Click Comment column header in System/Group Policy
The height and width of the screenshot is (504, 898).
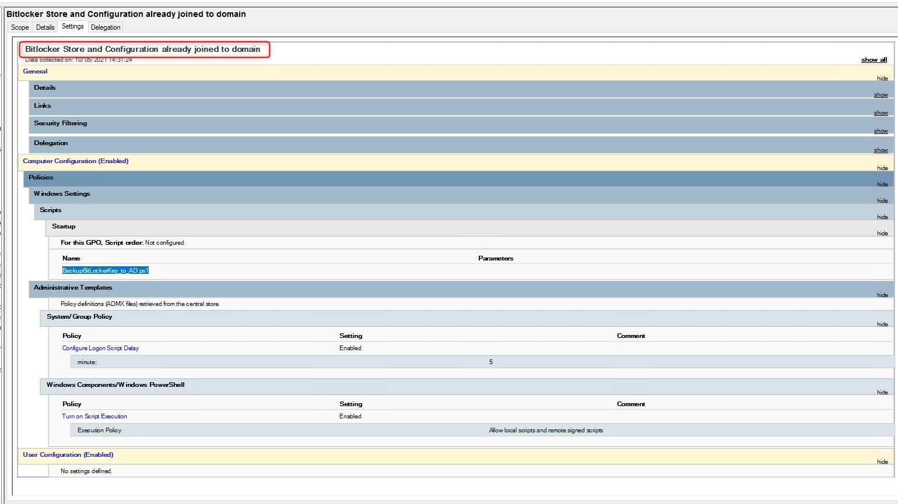631,336
